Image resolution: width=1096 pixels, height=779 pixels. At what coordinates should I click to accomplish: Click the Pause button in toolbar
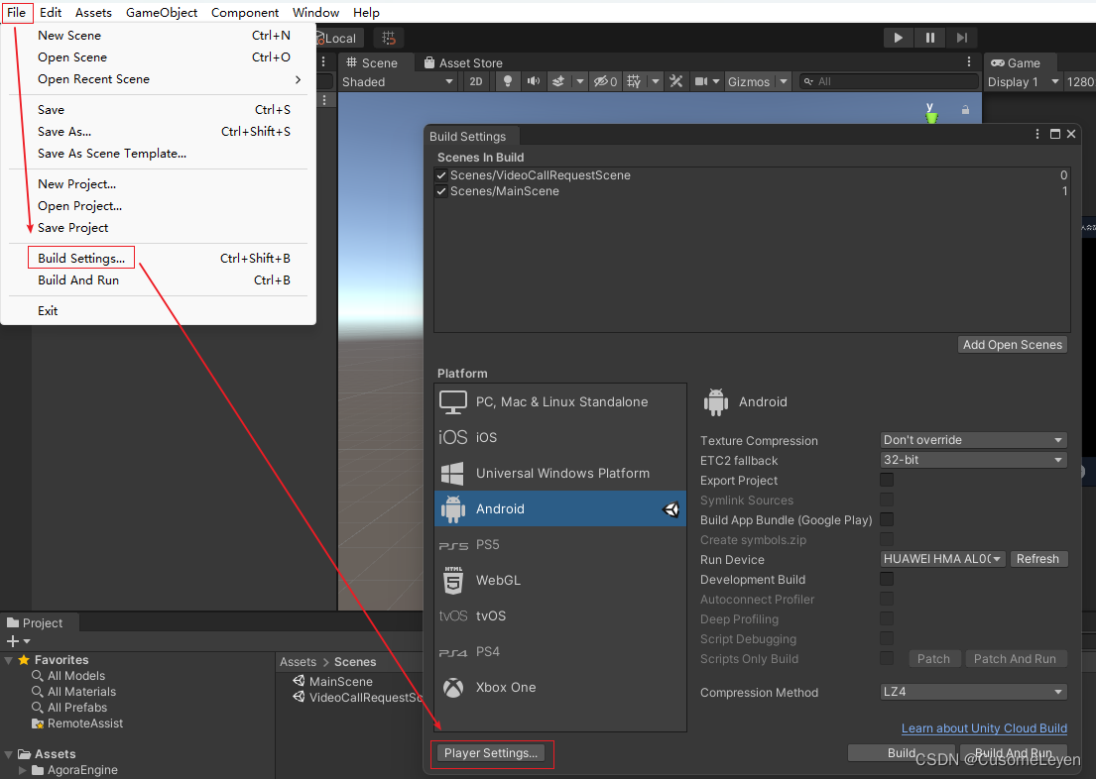pos(929,38)
